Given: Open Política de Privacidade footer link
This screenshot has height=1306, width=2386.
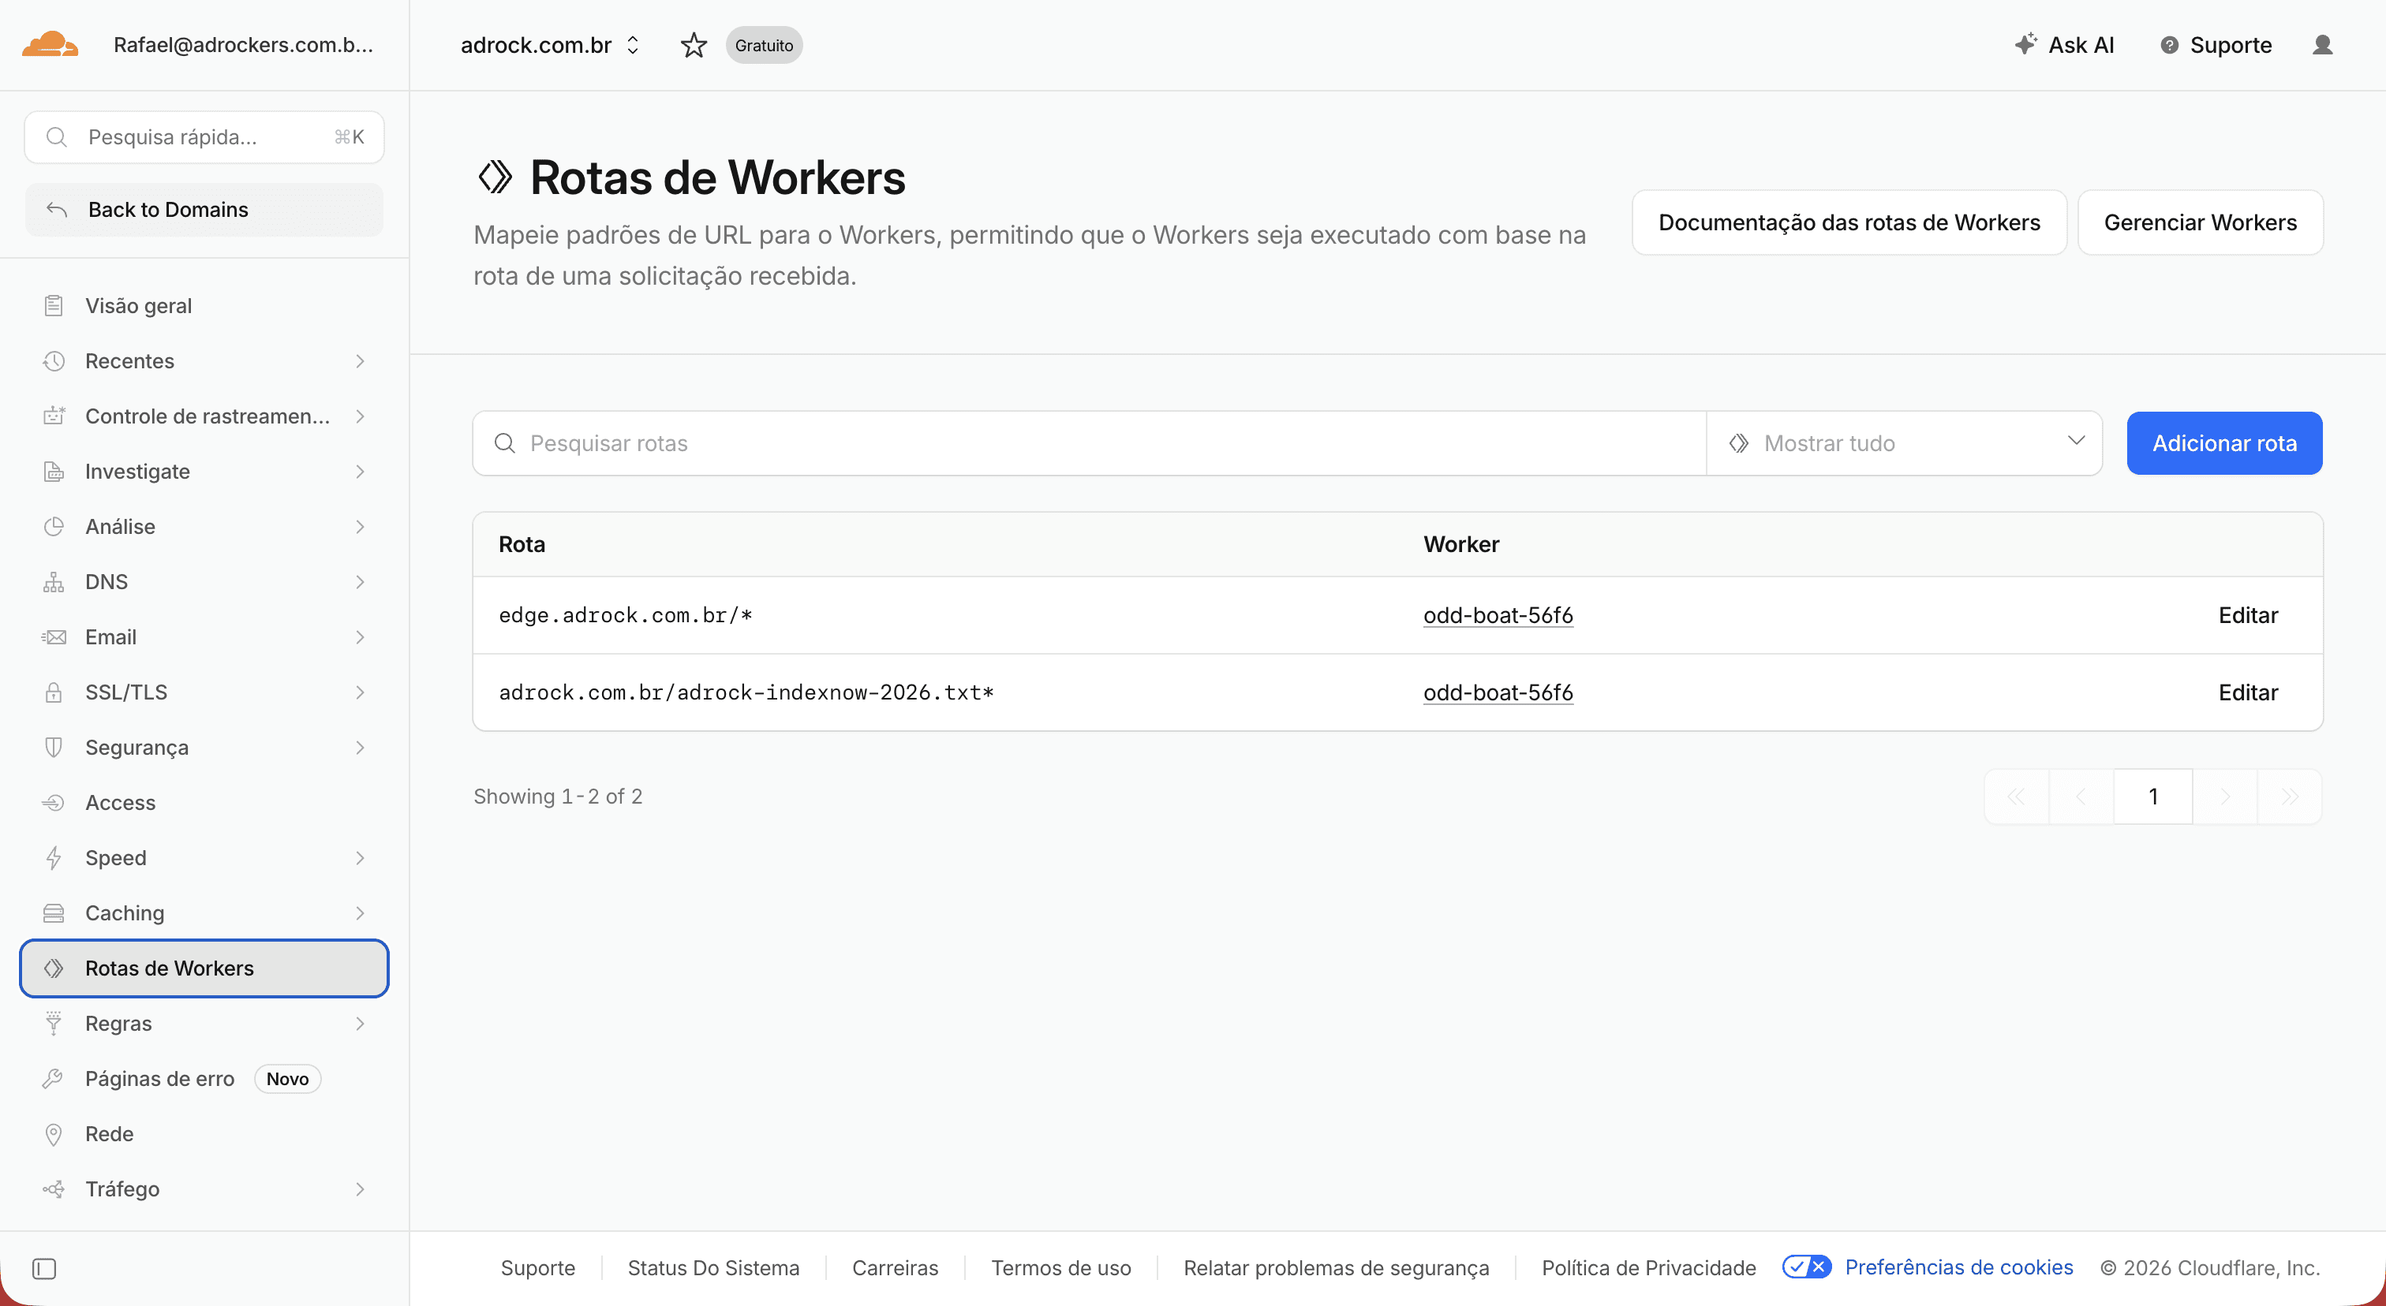Looking at the screenshot, I should click(1649, 1267).
